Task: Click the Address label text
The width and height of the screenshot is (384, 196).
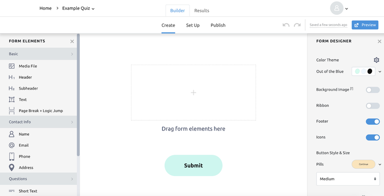Action: [x=26, y=168]
